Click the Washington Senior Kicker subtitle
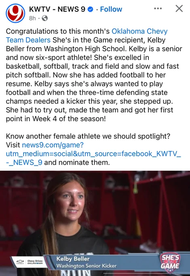This screenshot has width=190, height=276. pos(86,266)
